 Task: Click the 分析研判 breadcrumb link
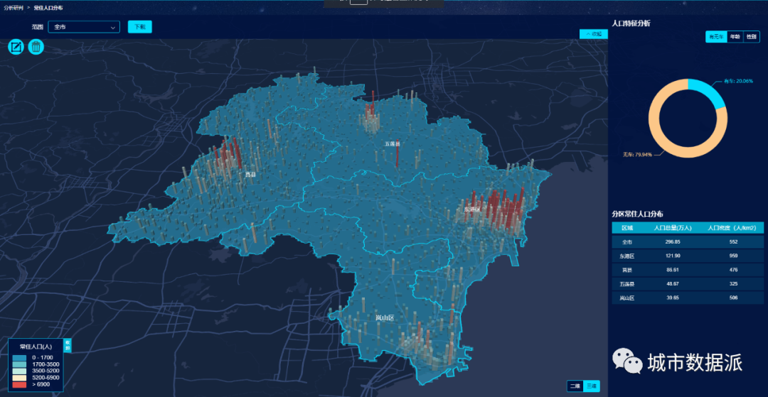14,9
